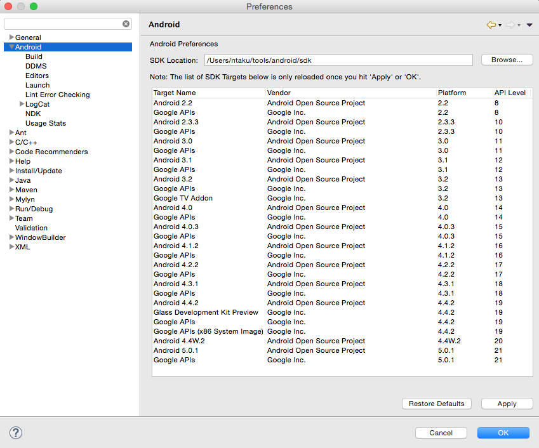Select the Android 5.0.1 target row
This screenshot has height=448, width=539.
point(342,350)
